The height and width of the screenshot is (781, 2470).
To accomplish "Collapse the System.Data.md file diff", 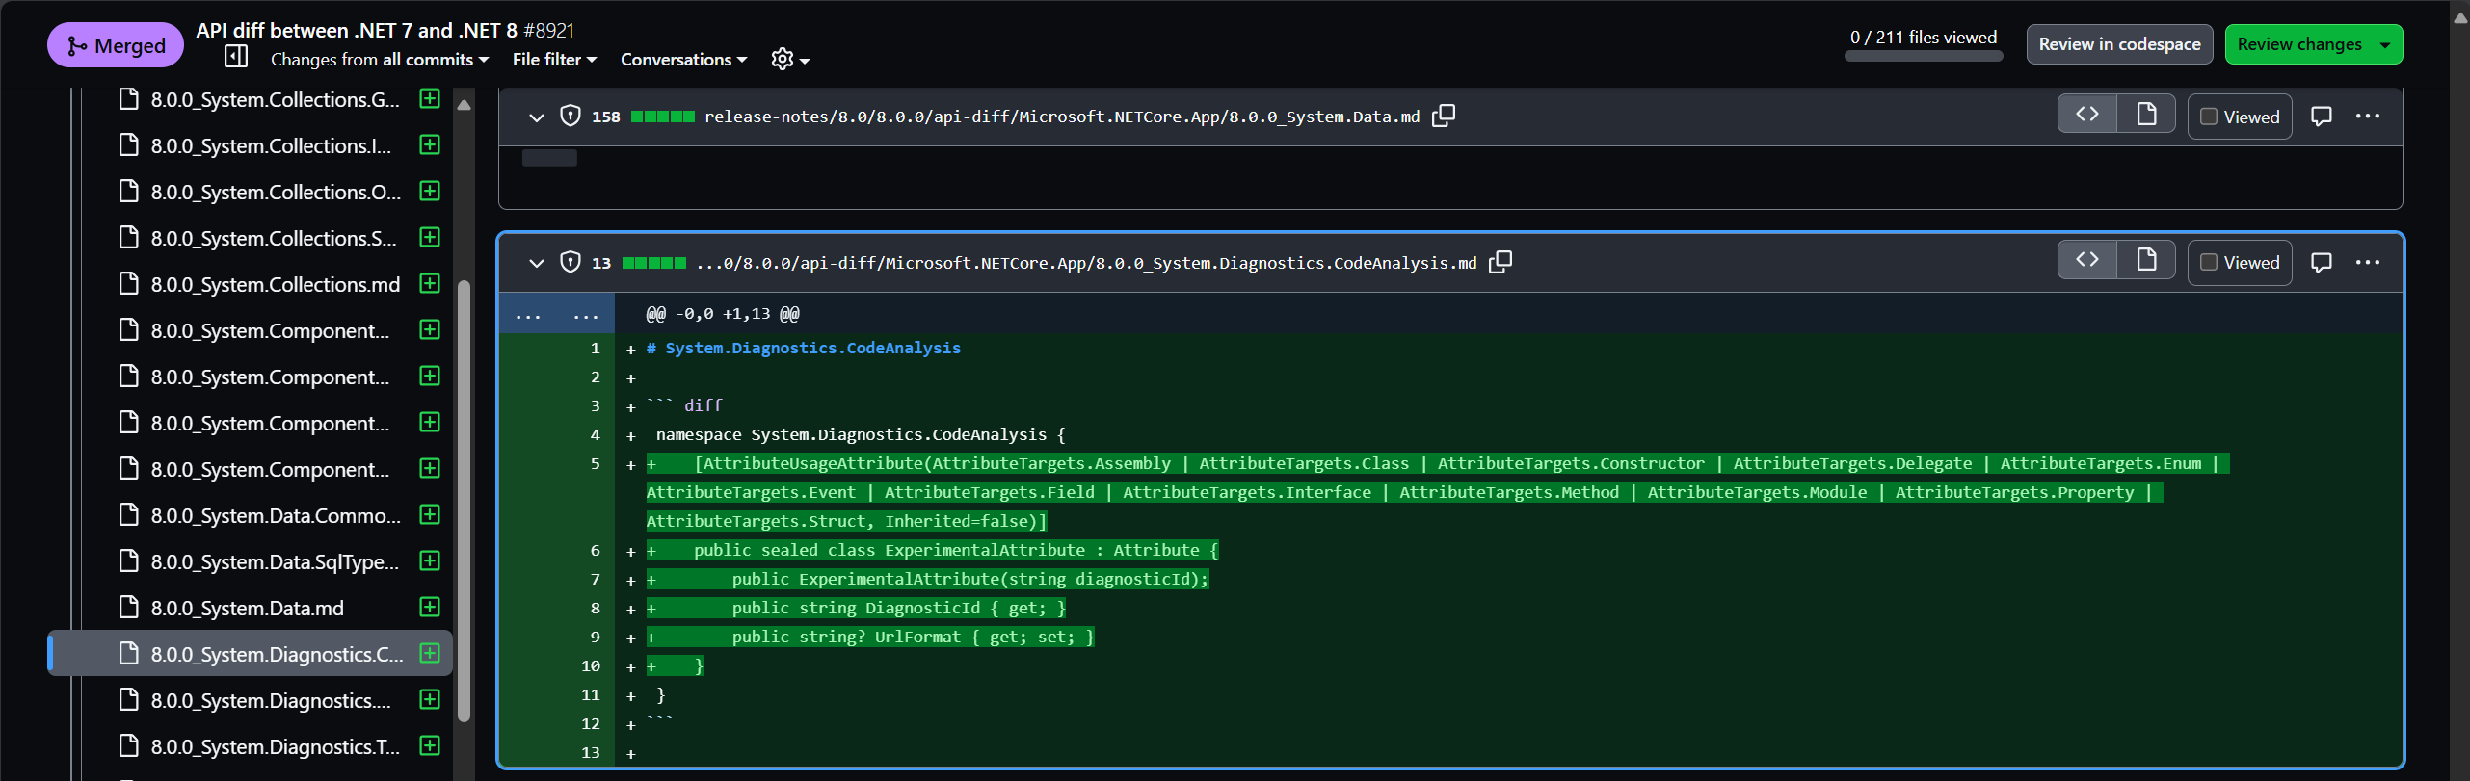I will click(x=537, y=117).
